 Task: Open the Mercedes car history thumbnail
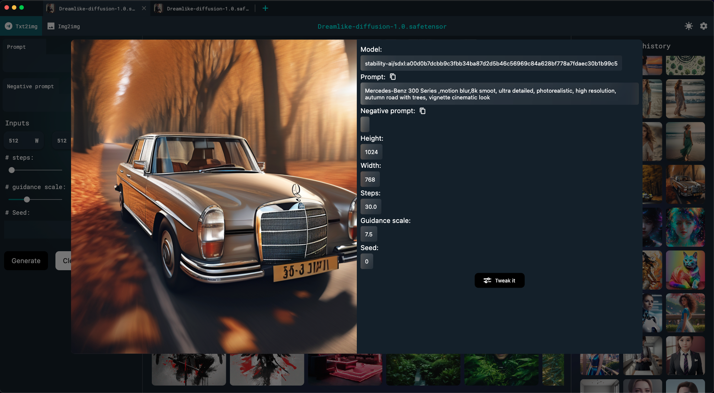[685, 185]
